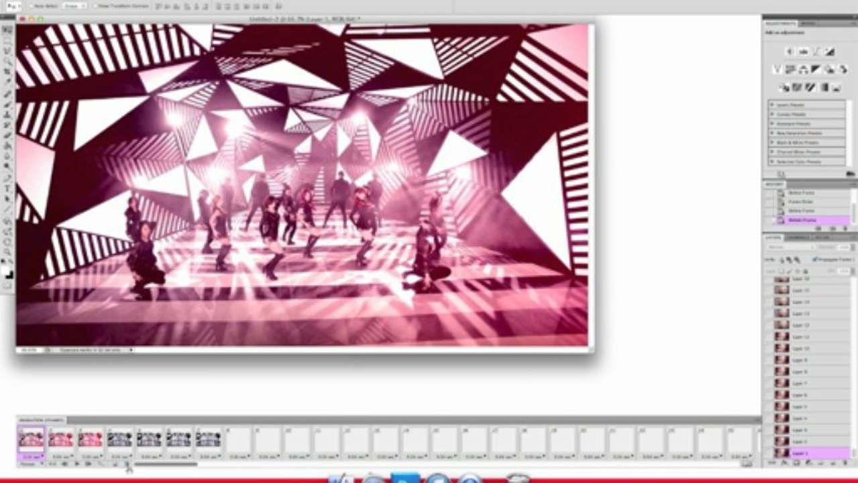Expand the Hue/Saturation Presets list
858x483 pixels.
click(x=772, y=133)
